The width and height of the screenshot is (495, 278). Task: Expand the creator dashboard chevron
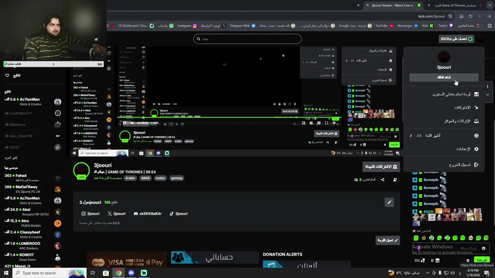pos(488,94)
